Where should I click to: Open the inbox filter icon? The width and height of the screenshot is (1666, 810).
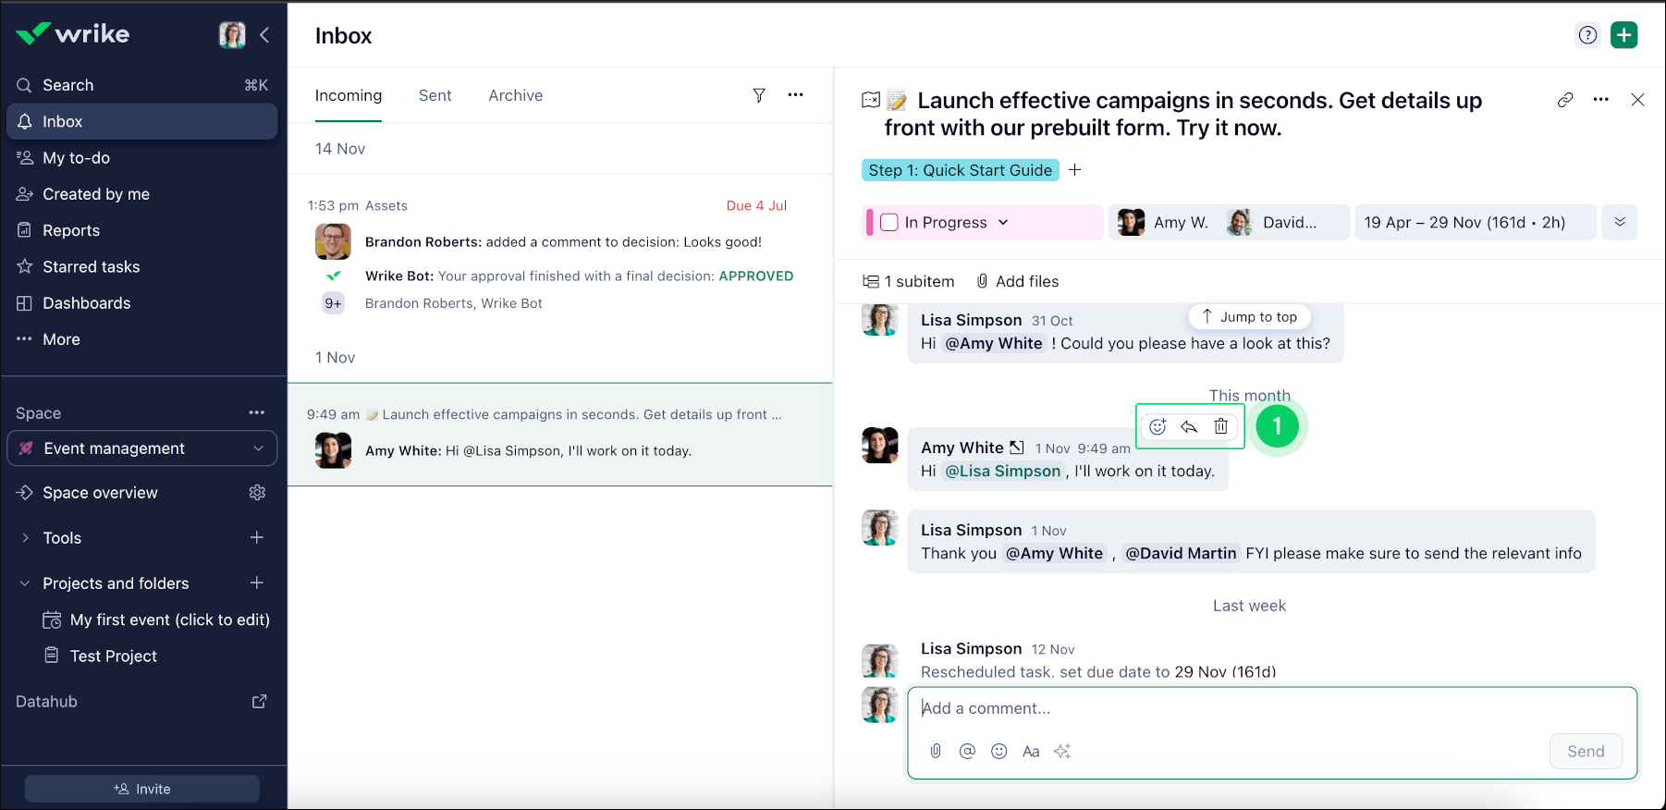759,95
